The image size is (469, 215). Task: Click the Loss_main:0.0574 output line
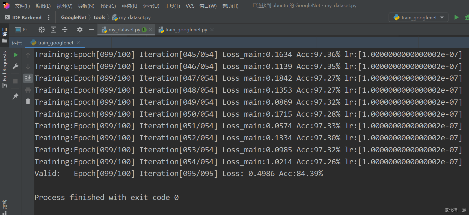pyautogui.click(x=248, y=126)
